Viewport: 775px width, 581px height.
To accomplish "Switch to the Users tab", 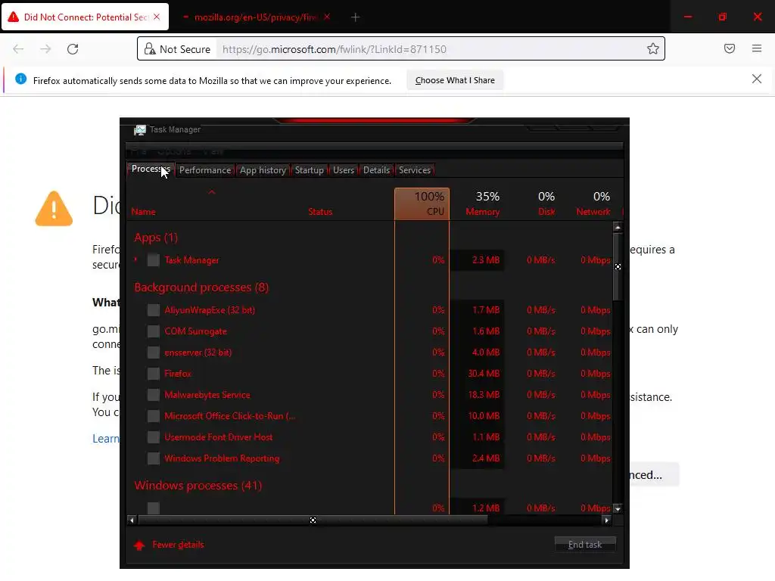I will [x=344, y=170].
